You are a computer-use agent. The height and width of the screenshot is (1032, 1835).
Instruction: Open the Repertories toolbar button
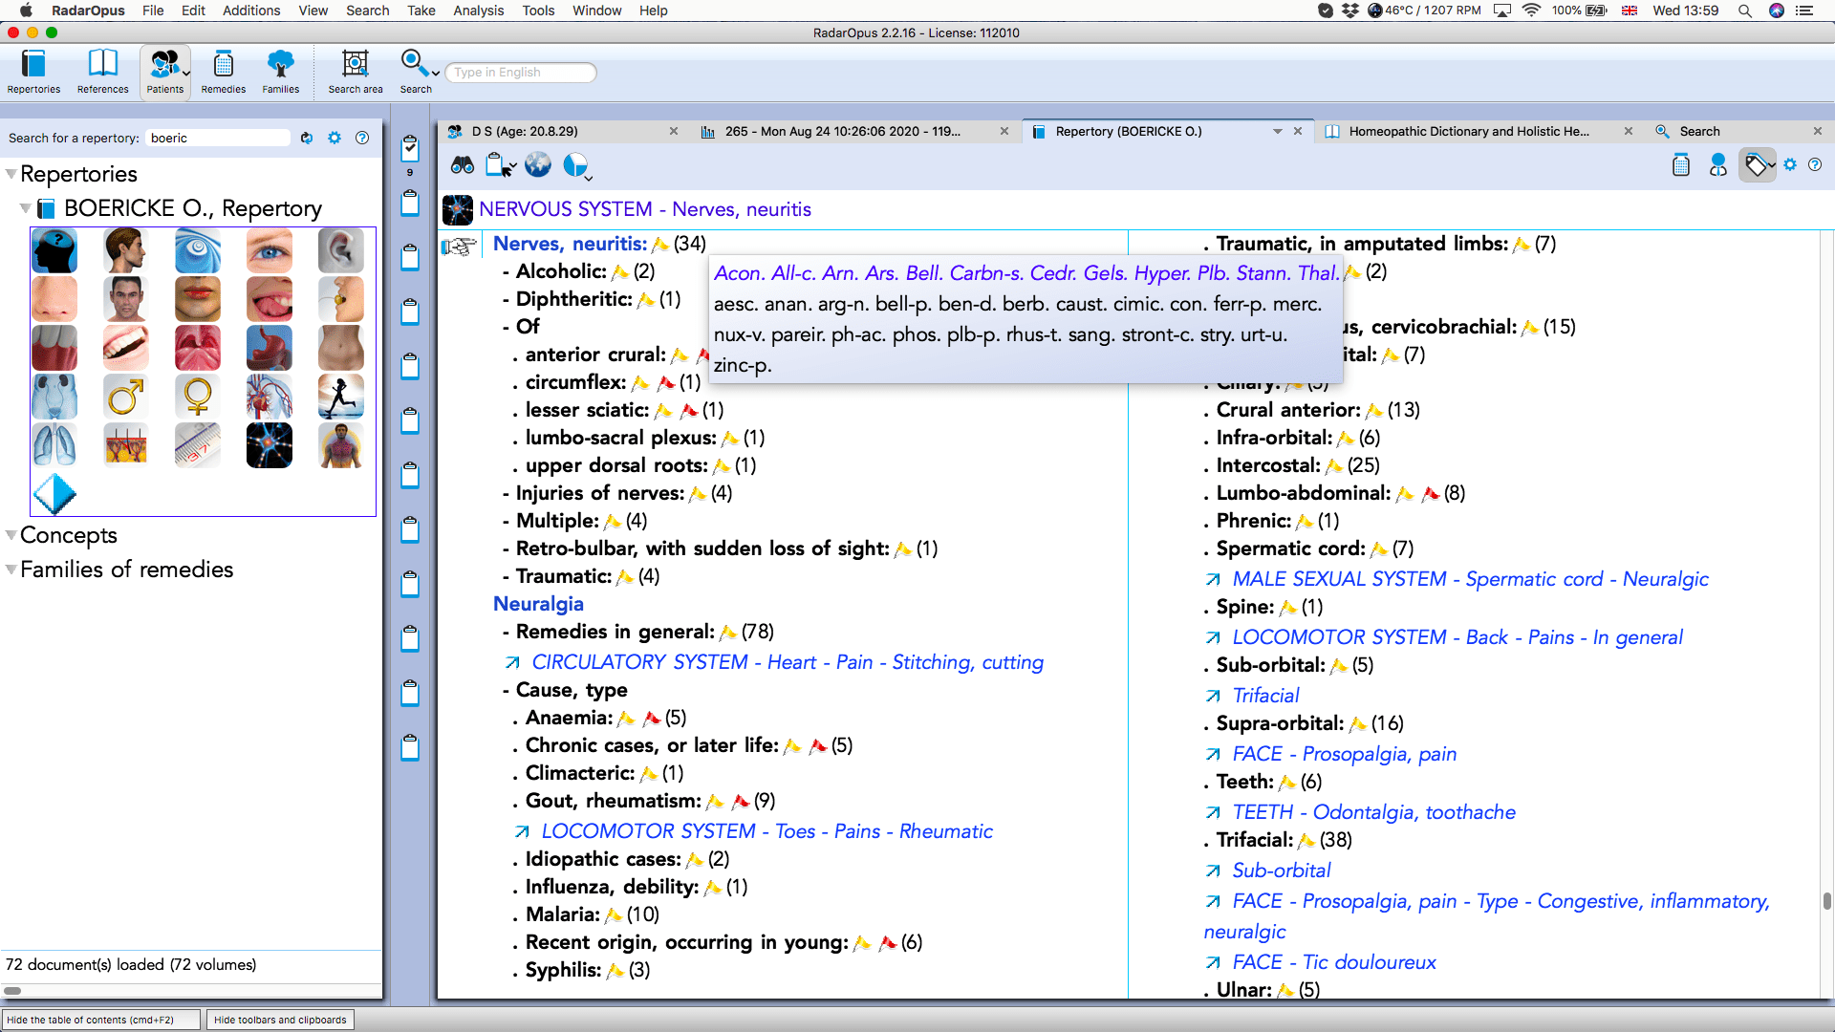pyautogui.click(x=33, y=72)
